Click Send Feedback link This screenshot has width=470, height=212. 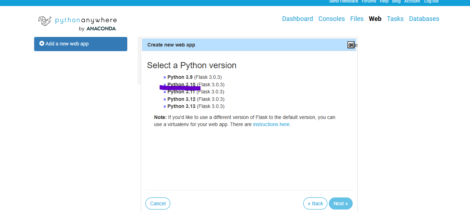pos(343,1)
